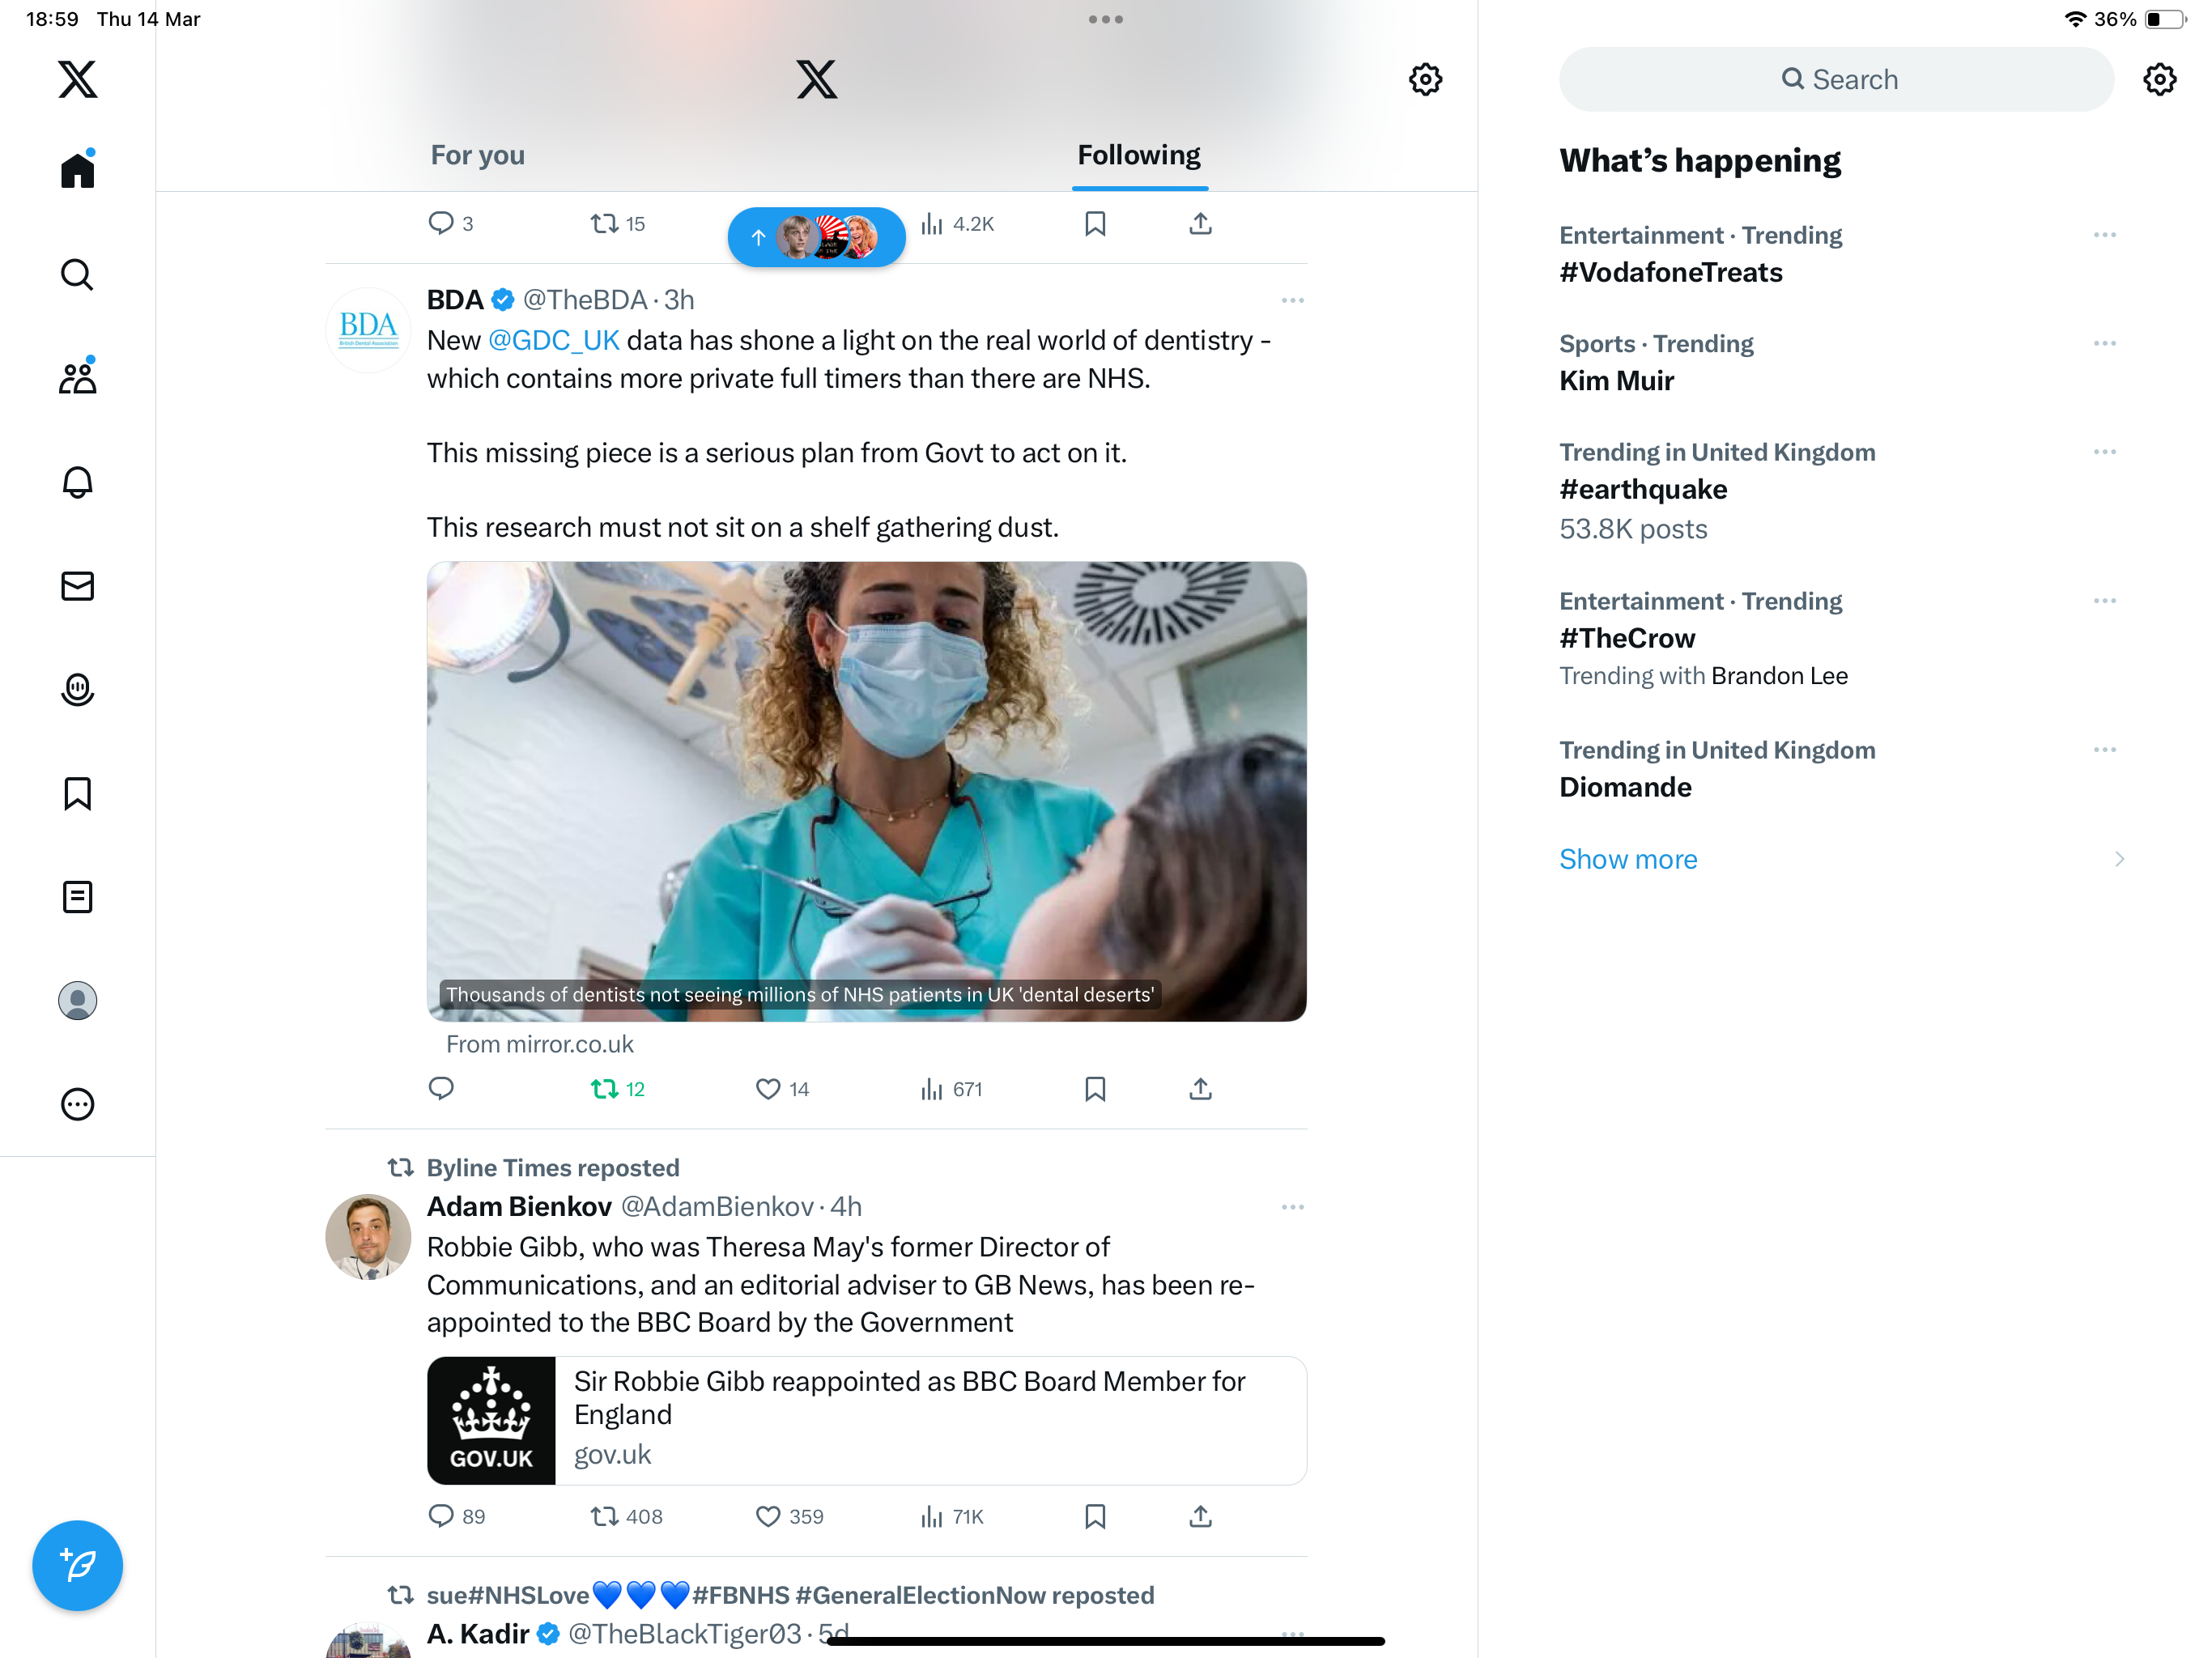Image resolution: width=2212 pixels, height=1658 pixels.
Task: Open Byline Times reposted label
Action: [553, 1167]
